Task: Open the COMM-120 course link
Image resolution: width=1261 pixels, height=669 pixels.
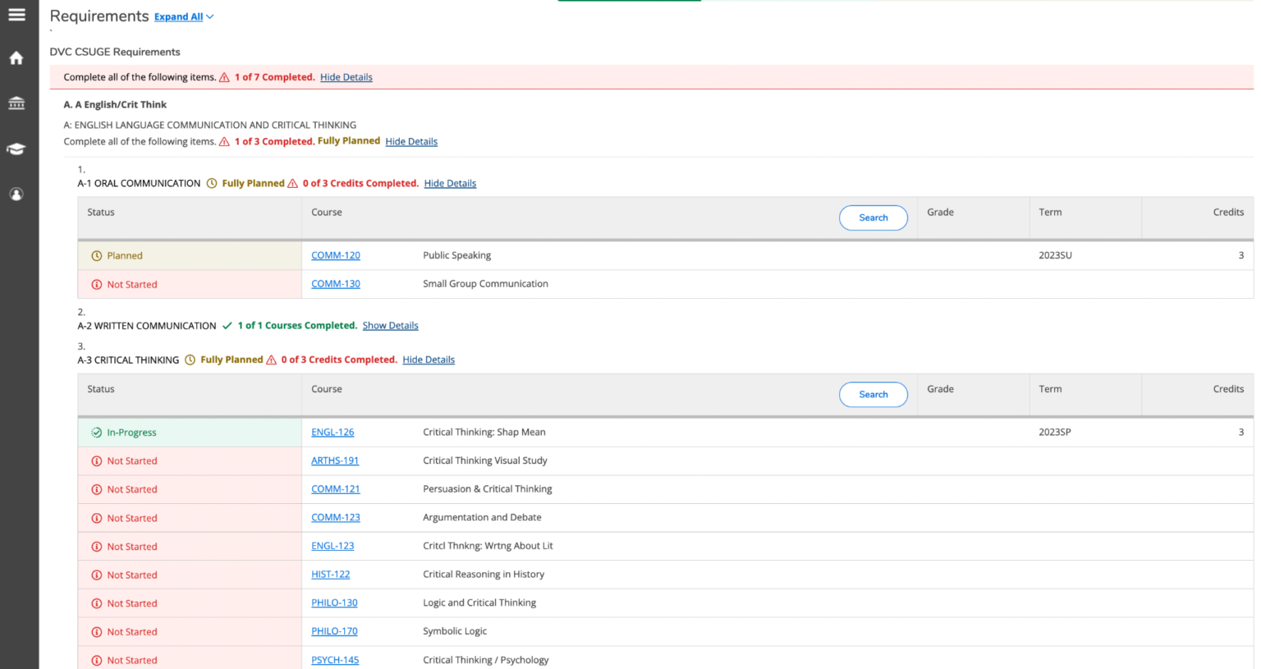Action: (335, 255)
